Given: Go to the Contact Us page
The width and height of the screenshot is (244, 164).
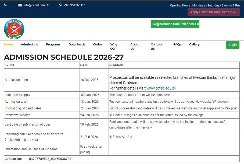Looking at the screenshot, I should pos(156,47).
